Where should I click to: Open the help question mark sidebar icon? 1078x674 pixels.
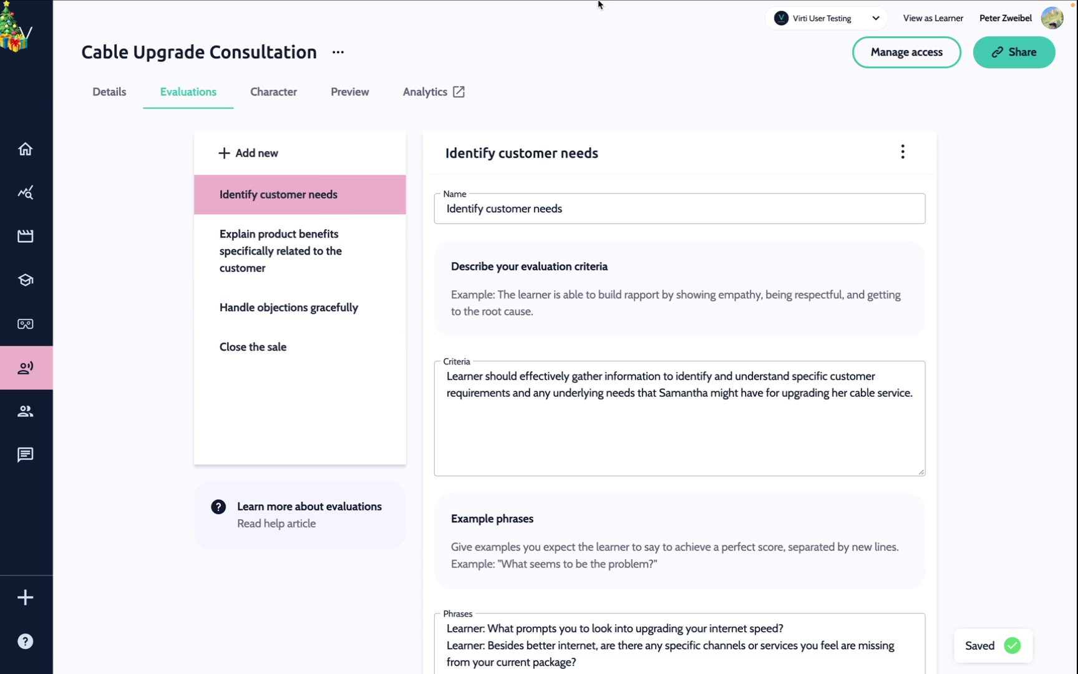26,642
